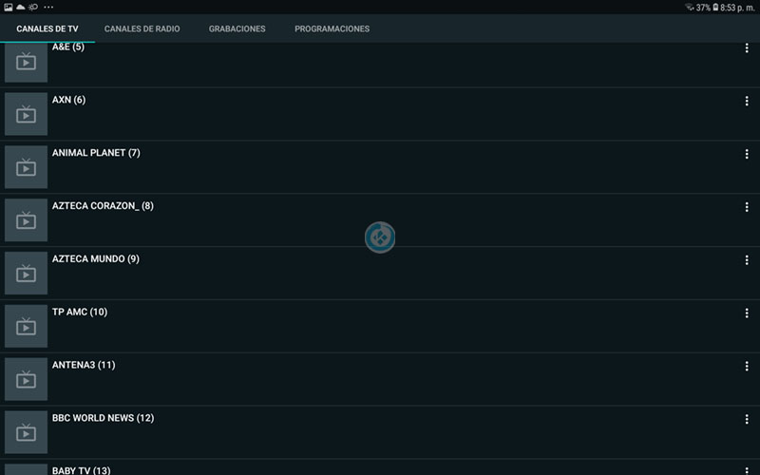Open three-dot menu for A&E channel
Screen dimensions: 760x475
[x=747, y=47]
